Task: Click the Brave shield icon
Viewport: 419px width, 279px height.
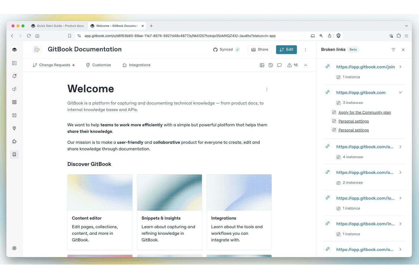Action: 338,36
